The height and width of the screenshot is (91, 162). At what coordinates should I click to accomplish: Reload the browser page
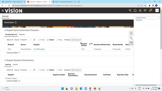(x=9, y=6)
